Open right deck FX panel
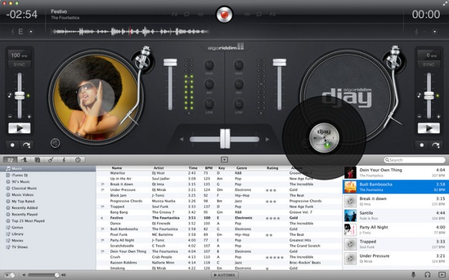The height and width of the screenshot is (280, 449). 273,14
